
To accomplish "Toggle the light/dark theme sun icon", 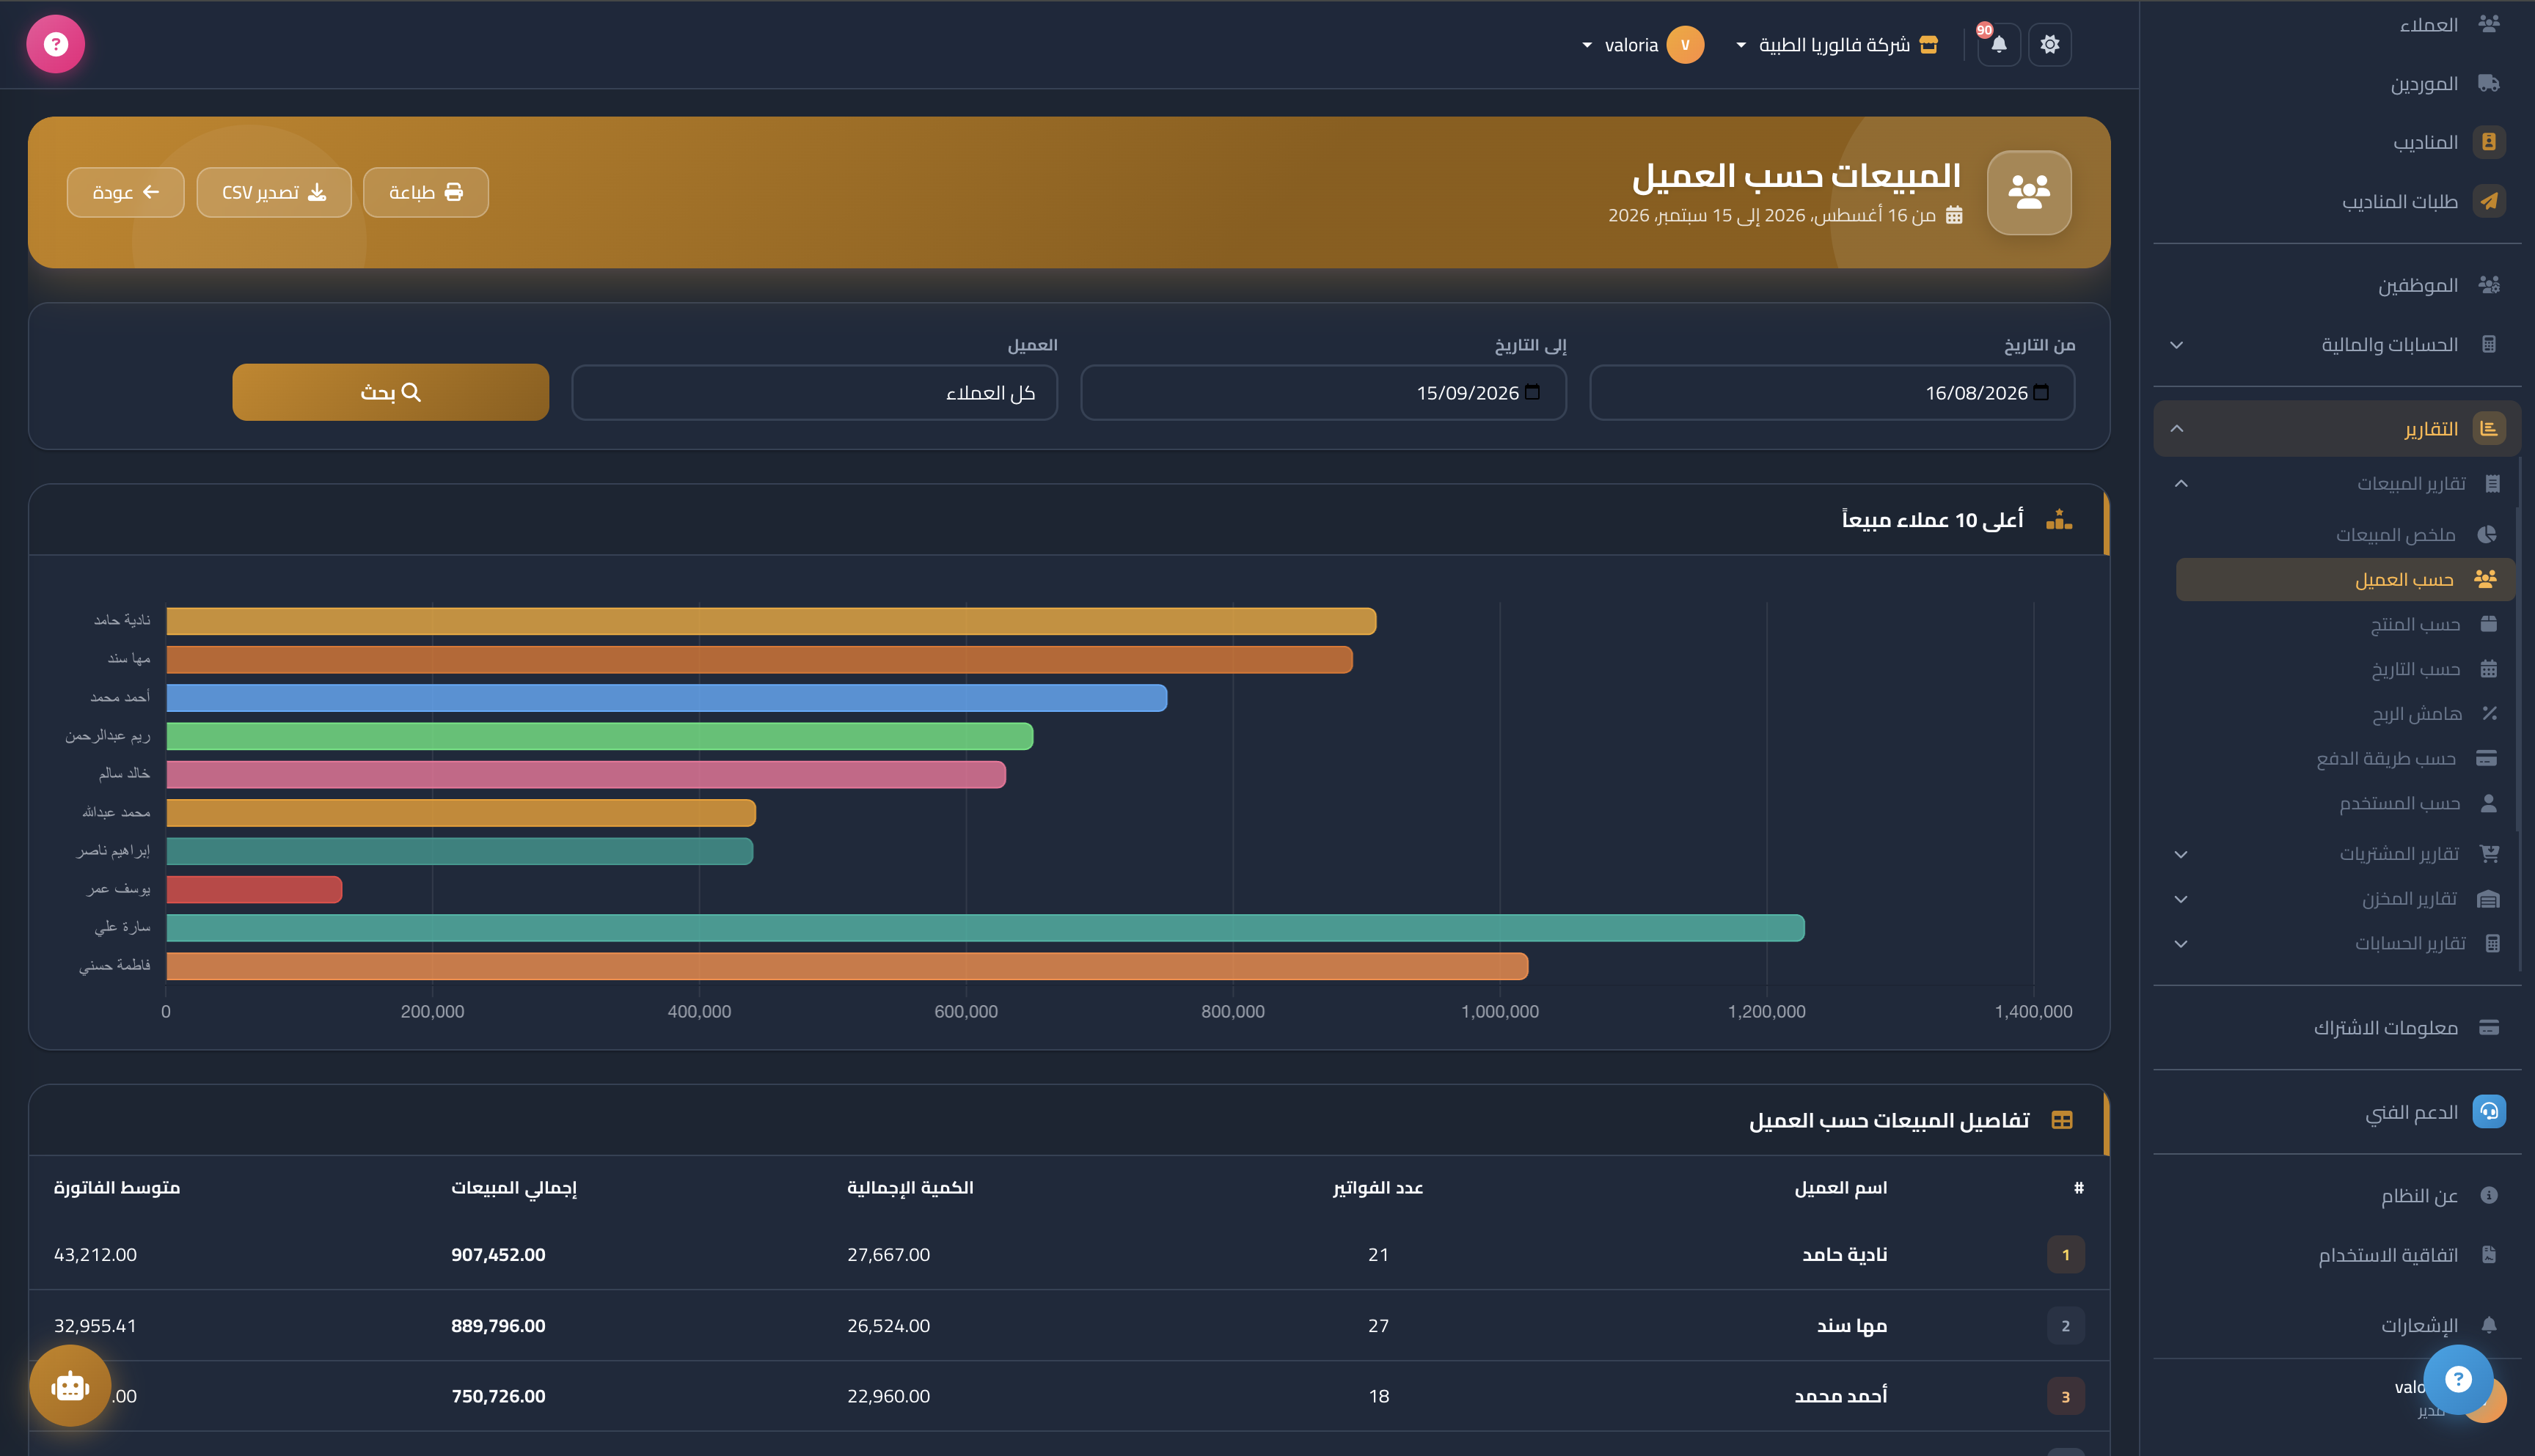I will click(x=2050, y=45).
